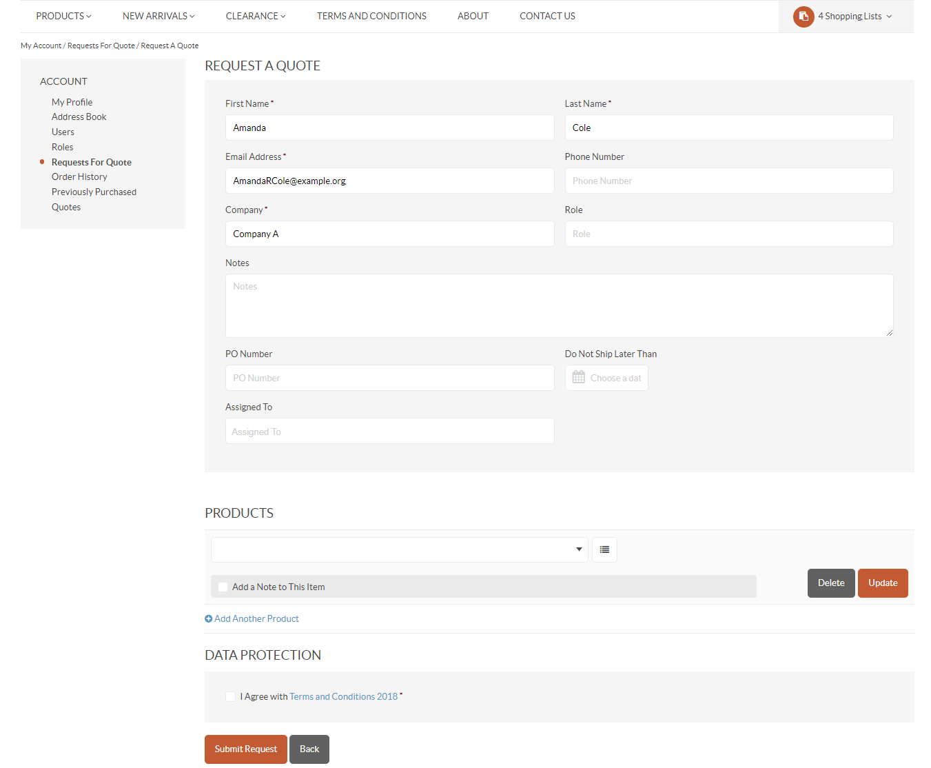
Task: Focus the PO Number field
Action: 390,378
